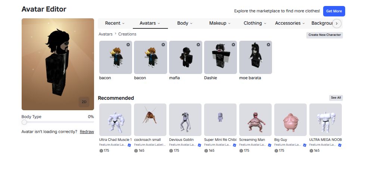The height and width of the screenshot is (176, 381).
Task: Expand the Clothing dropdown
Action: pos(255,23)
